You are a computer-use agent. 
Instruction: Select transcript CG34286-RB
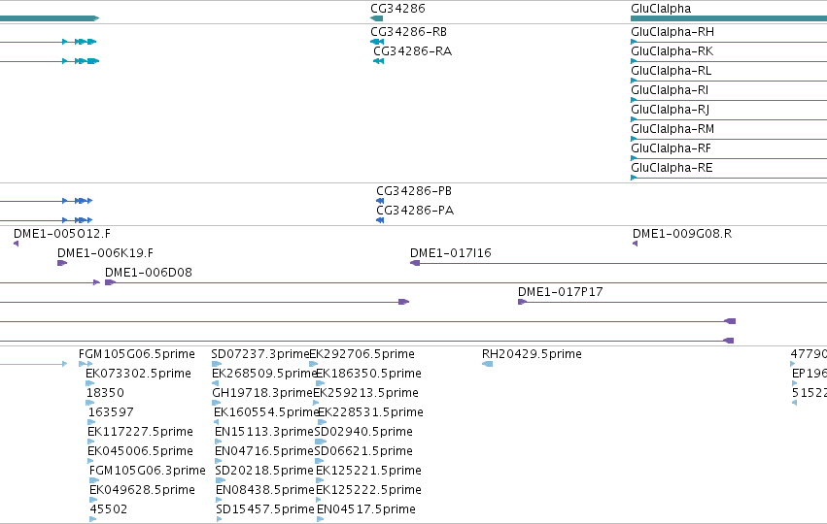coord(409,32)
